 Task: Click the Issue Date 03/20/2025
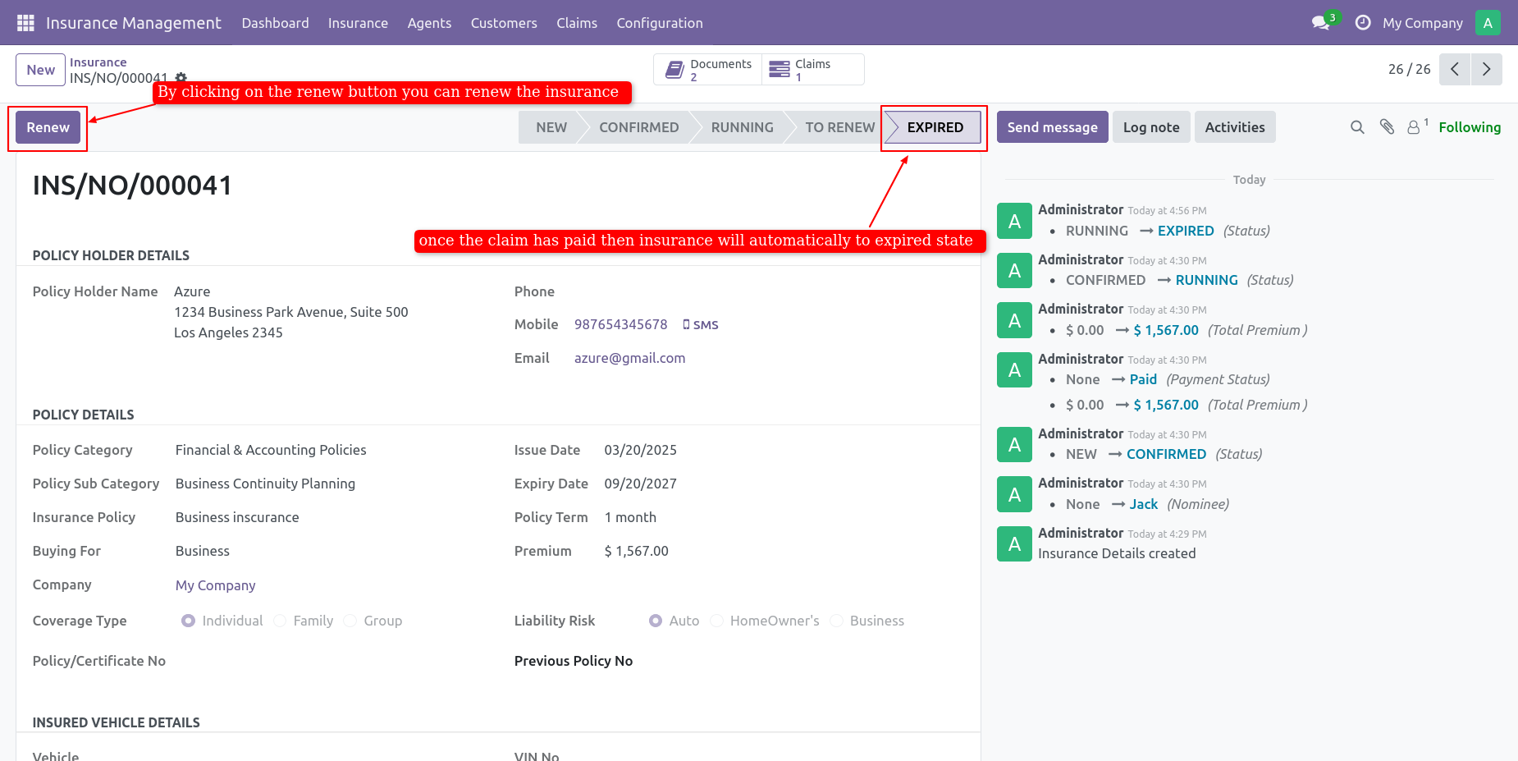tap(641, 450)
